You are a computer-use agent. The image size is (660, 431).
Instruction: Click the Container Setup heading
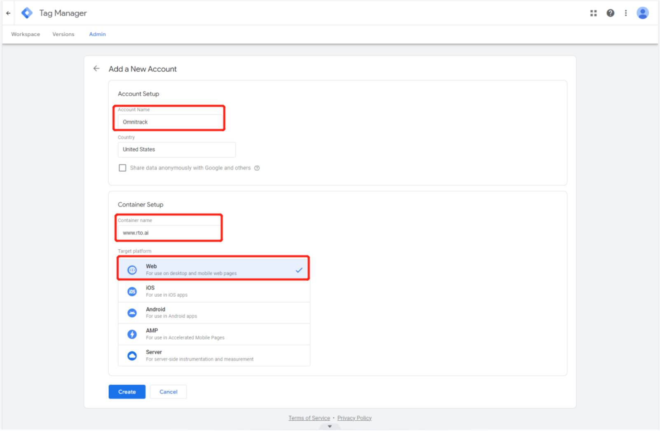[140, 205]
